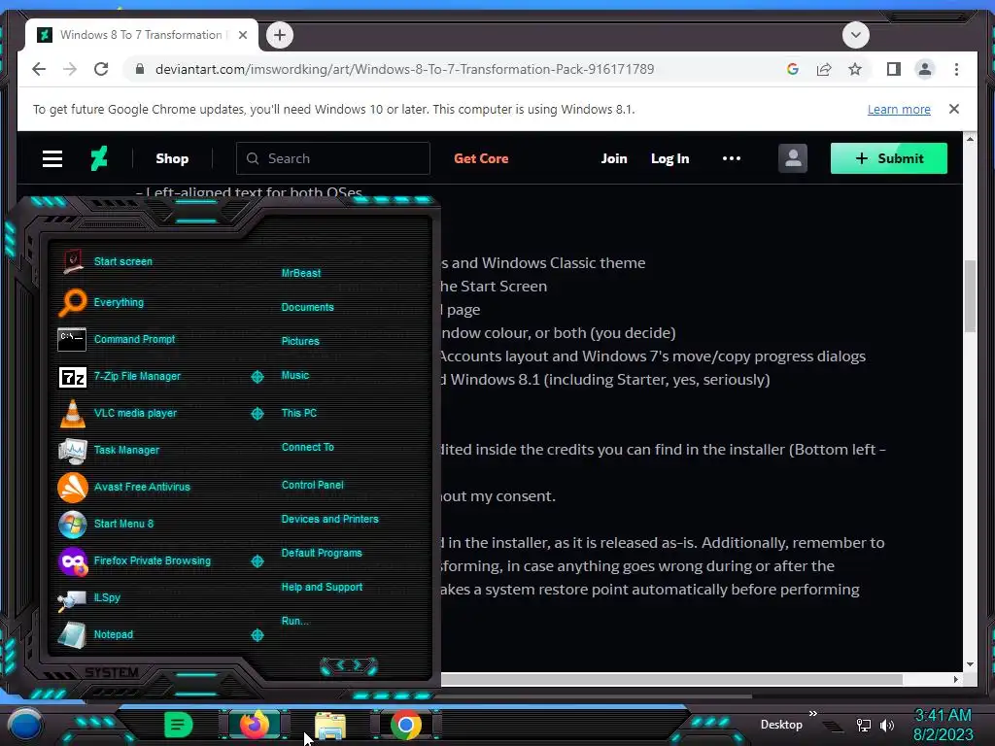
Task: Launch Firefox Private Browsing
Action: point(153,560)
